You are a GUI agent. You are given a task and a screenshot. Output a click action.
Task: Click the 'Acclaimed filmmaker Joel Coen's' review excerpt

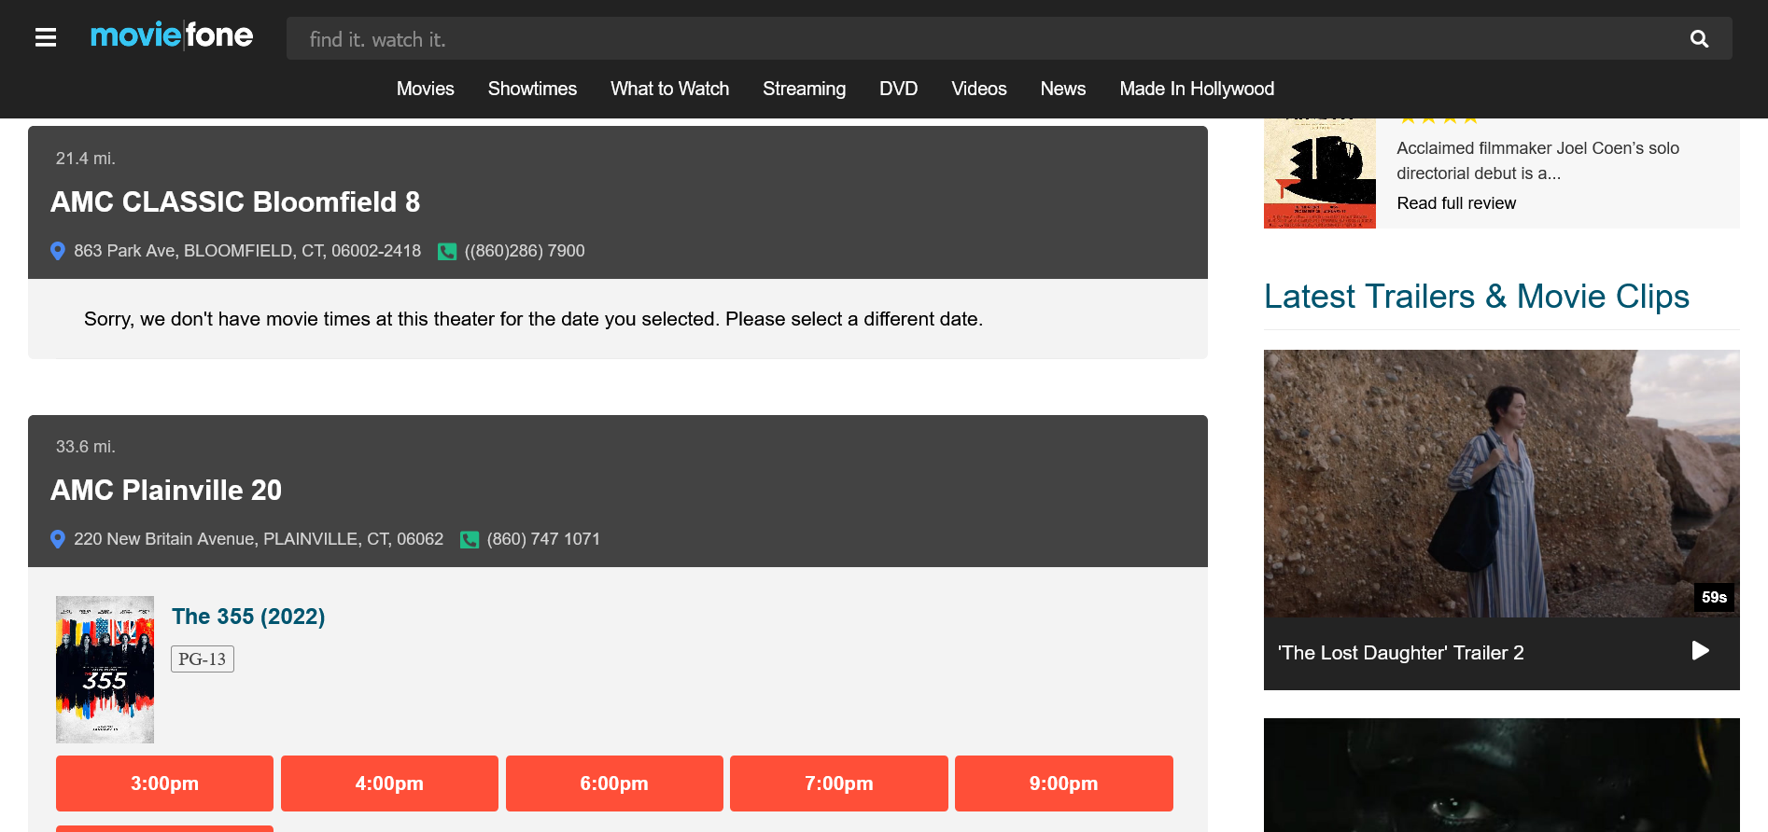[1537, 160]
